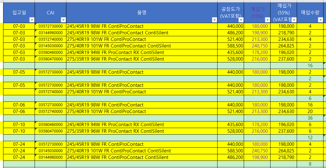The image size is (326, 168).
Task: Expand the 품명 column filter arrow
Action: [214, 20]
